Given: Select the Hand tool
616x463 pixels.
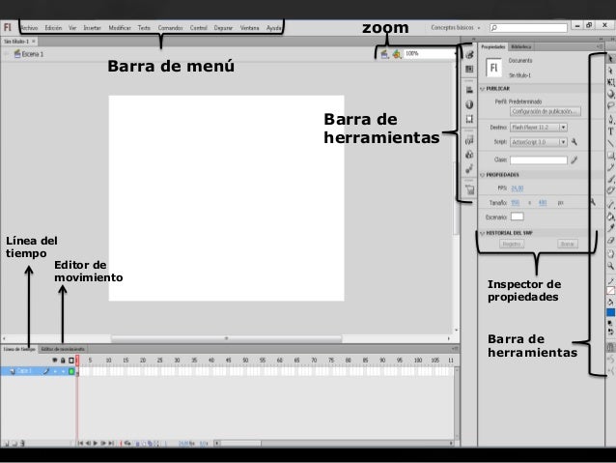Looking at the screenshot, I should (610, 253).
